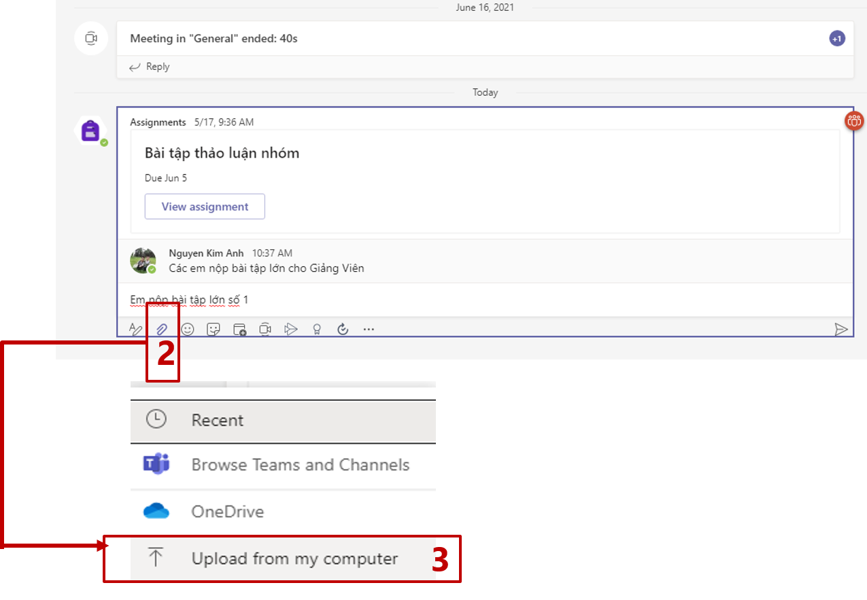Click the Updates circular arrow icon
This screenshot has height=600, width=867.
click(343, 330)
